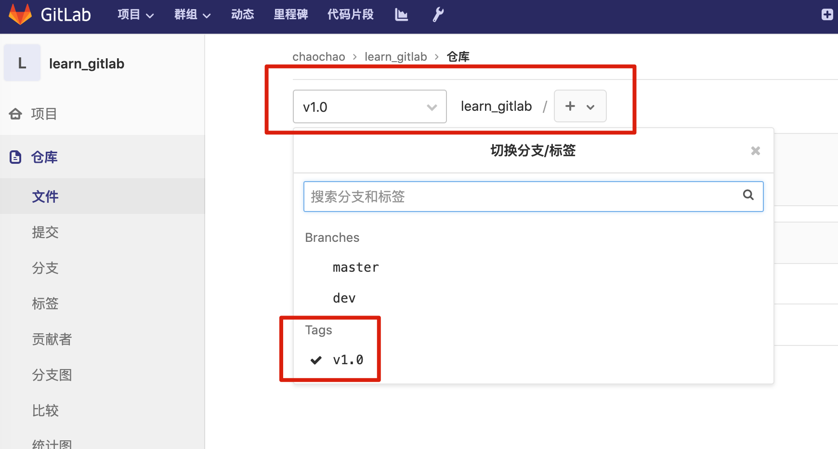Click learn_gitlab in the breadcrumb
Viewport: 838px width, 449px height.
pyautogui.click(x=396, y=57)
